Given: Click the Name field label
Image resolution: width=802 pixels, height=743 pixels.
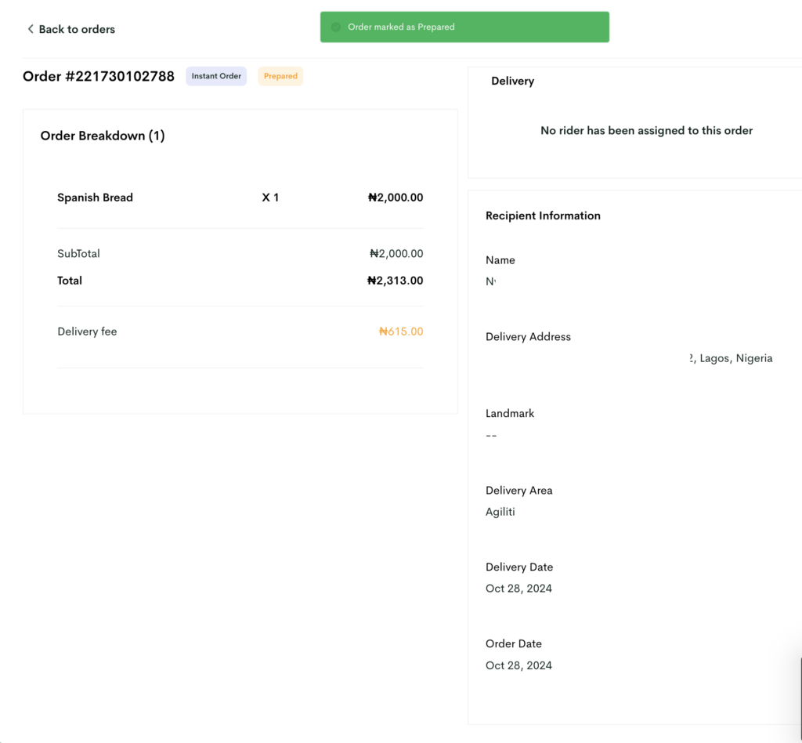Looking at the screenshot, I should pos(500,260).
